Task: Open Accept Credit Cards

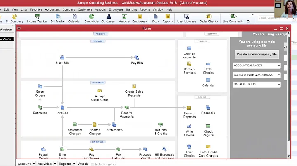Action: coord(100,95)
